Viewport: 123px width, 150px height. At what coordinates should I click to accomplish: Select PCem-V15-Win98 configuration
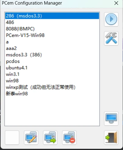(x=52, y=35)
